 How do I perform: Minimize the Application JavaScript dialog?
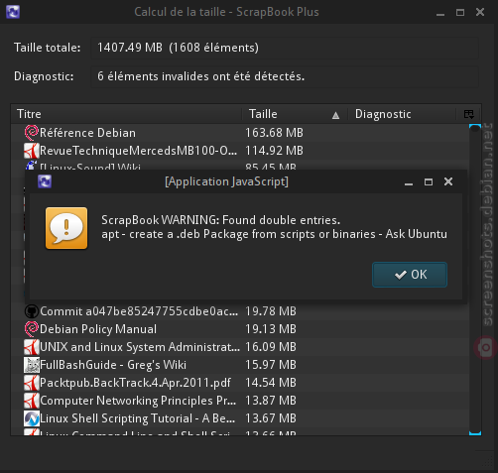409,183
